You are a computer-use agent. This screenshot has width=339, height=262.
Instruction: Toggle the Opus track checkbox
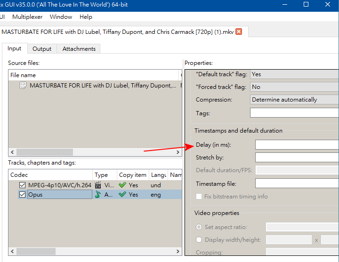pyautogui.click(x=22, y=194)
